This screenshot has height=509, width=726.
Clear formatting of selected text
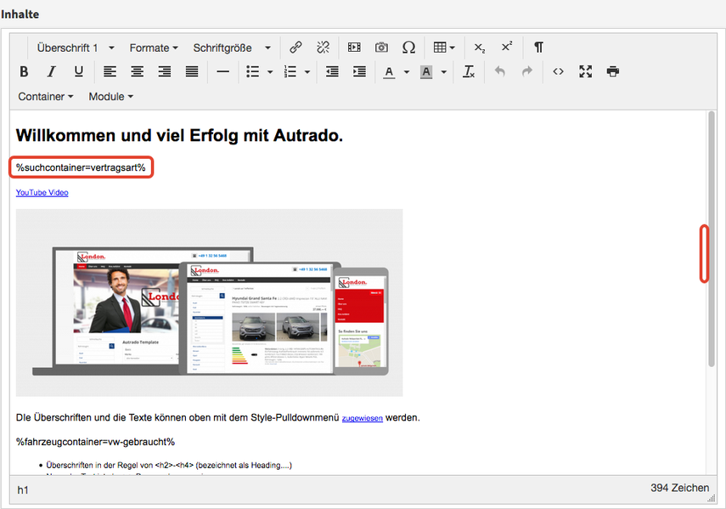(x=469, y=71)
